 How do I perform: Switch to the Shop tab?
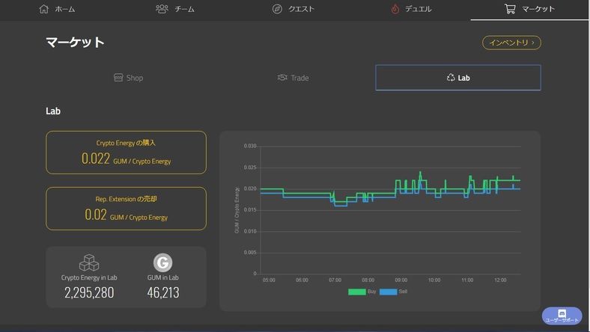pyautogui.click(x=128, y=78)
